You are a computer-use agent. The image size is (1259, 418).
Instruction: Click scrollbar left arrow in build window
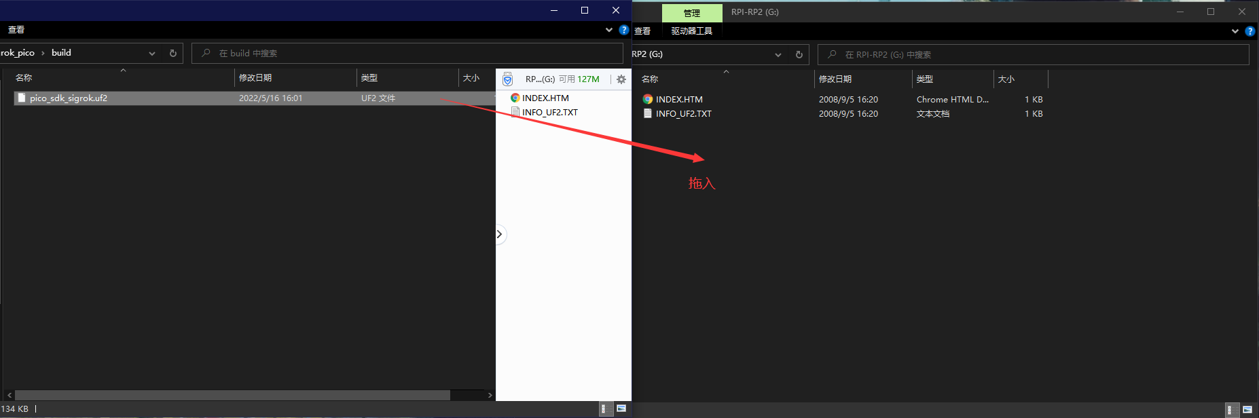[10, 395]
